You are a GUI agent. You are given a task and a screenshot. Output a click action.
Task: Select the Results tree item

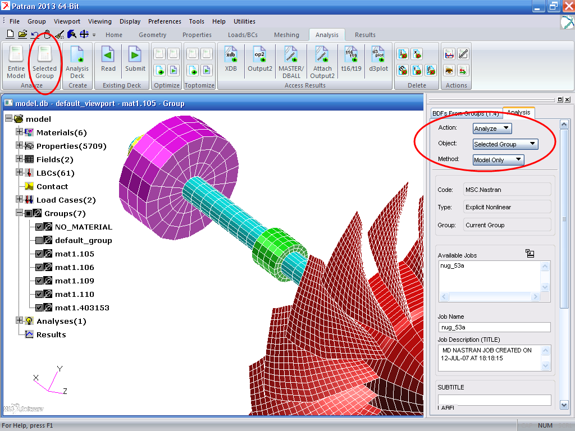(51, 334)
